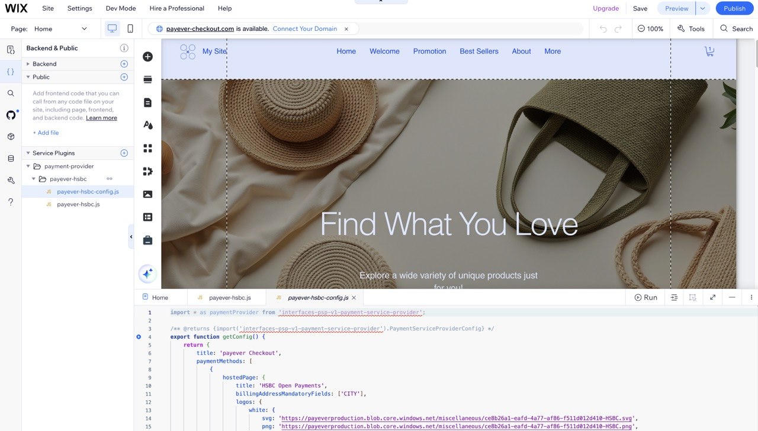Open Hire a Professional menu
Viewport: 758px width, 431px height.
(177, 8)
